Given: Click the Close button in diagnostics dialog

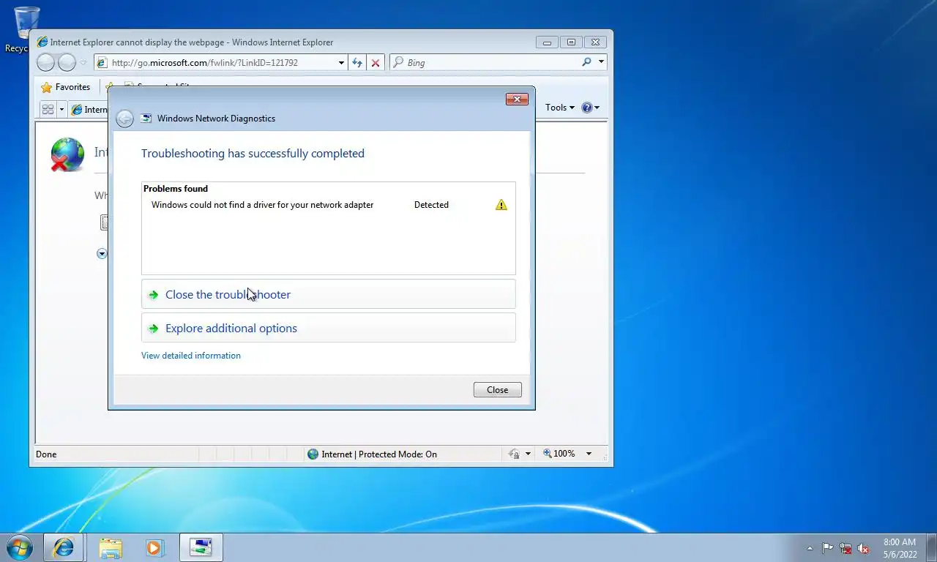Looking at the screenshot, I should [x=497, y=389].
